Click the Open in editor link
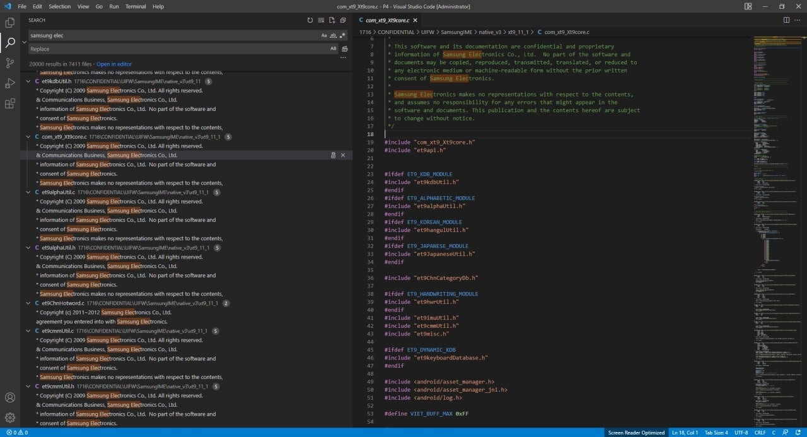This screenshot has height=437, width=807. 114,64
